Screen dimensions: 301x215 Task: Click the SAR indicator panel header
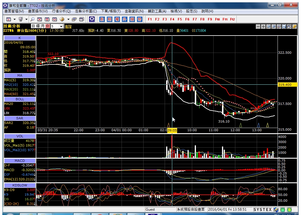pos(20,118)
